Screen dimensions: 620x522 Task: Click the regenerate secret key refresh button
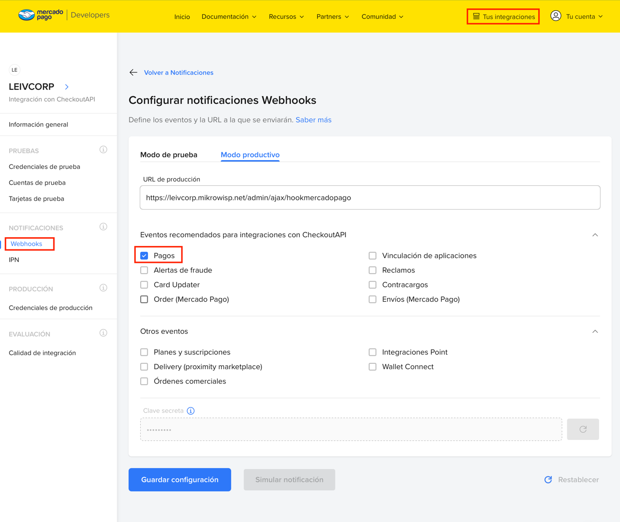click(583, 429)
